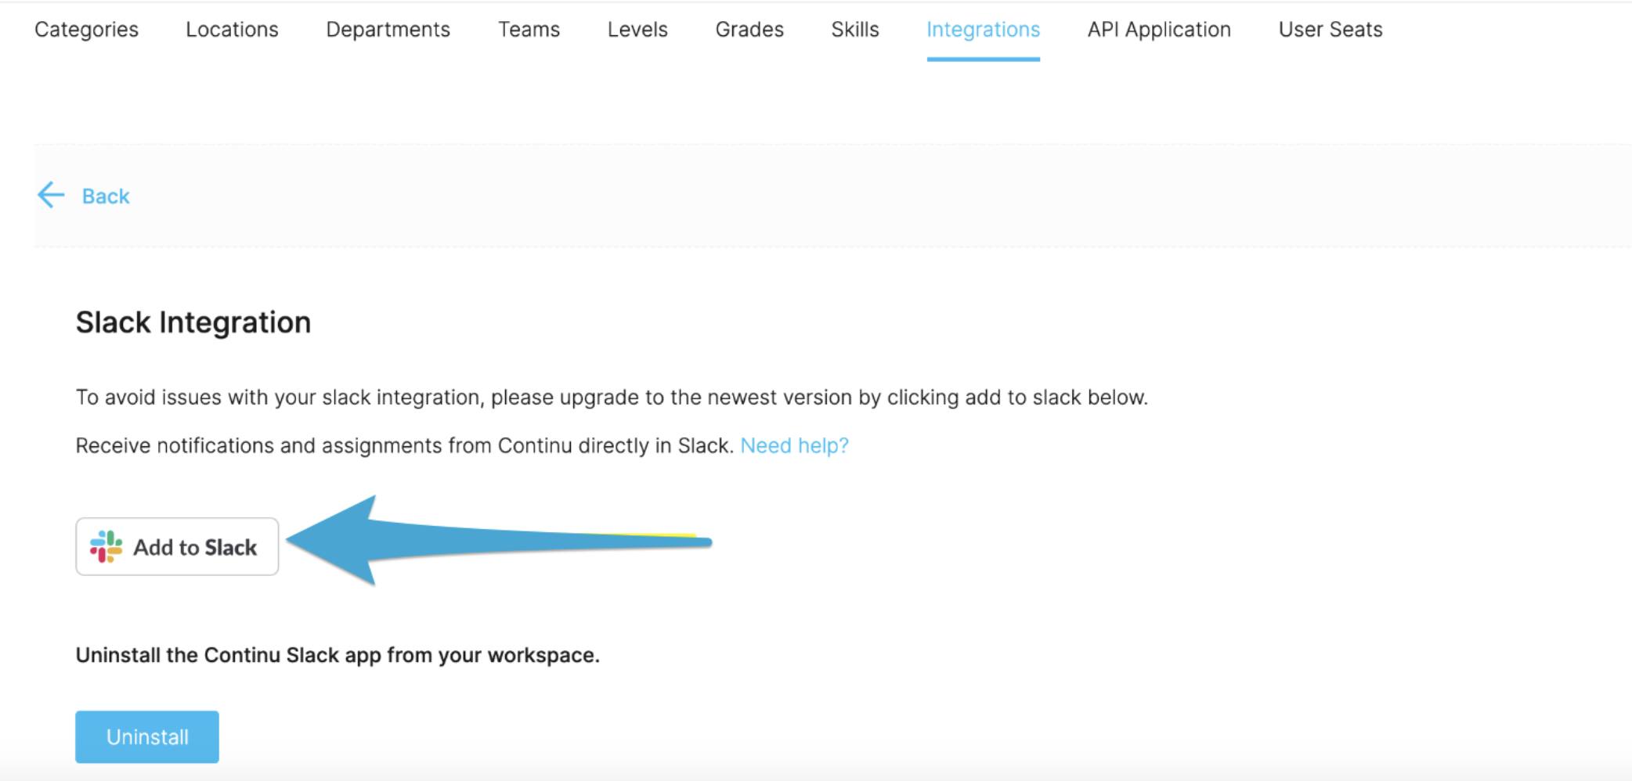This screenshot has height=781, width=1632.
Task: Open the Categories tab
Action: pos(86,30)
